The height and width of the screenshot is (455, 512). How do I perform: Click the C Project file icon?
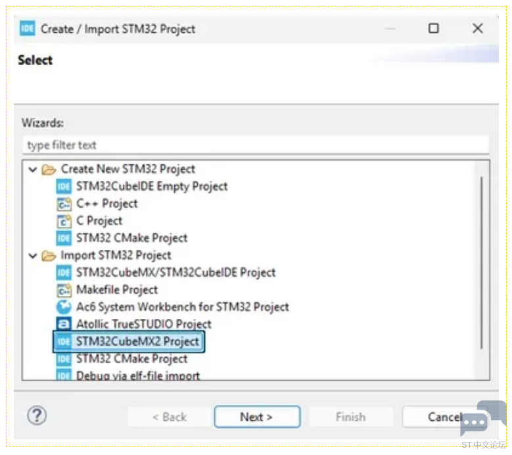[x=64, y=221]
